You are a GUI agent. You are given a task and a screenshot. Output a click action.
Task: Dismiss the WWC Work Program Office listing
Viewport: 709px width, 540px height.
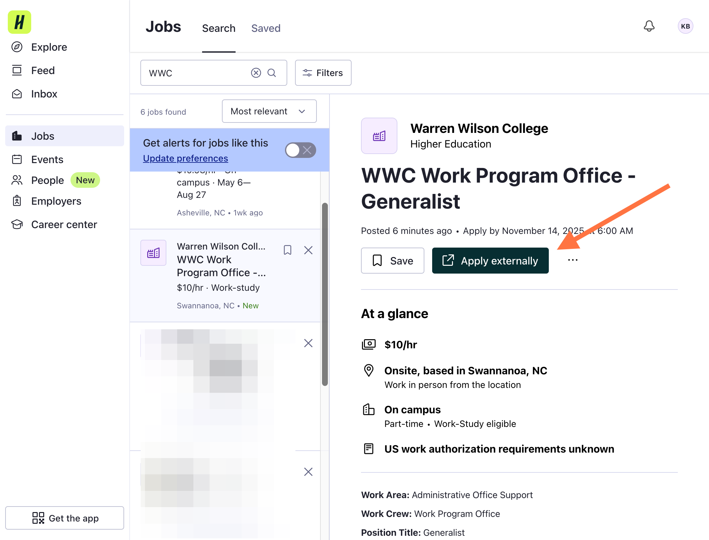coord(308,250)
